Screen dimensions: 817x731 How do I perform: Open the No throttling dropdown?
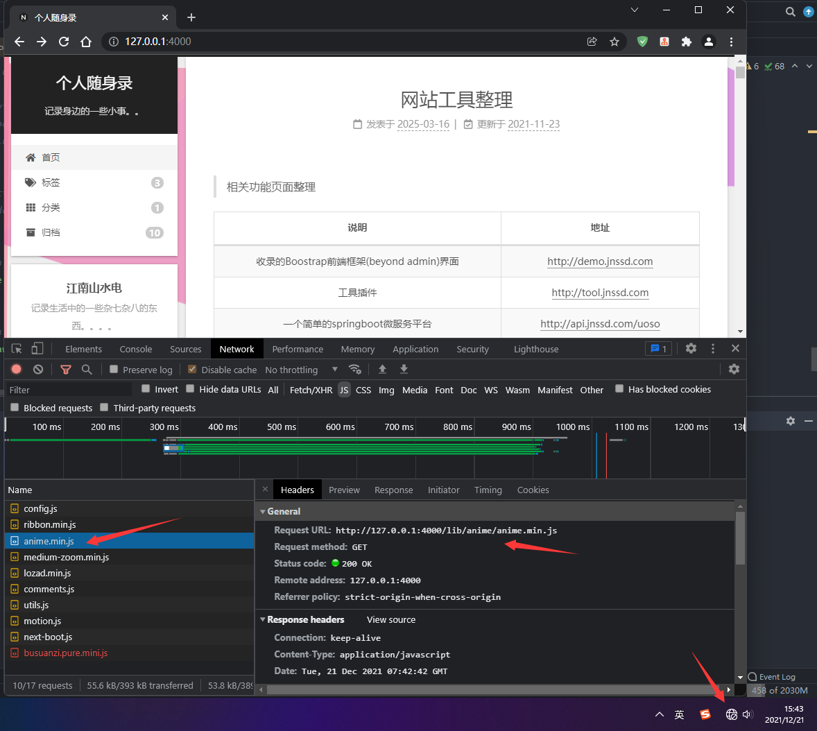301,370
